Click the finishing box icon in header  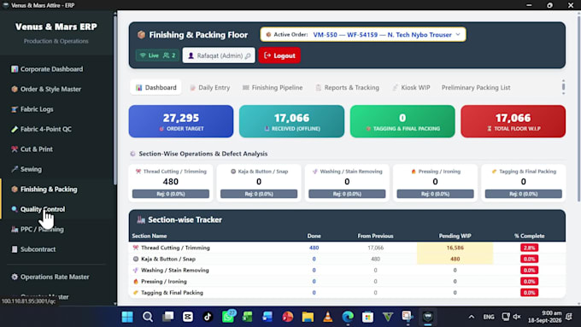pos(141,35)
